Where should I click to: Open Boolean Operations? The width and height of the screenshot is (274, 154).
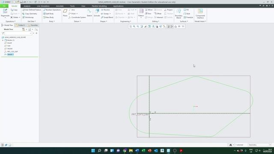[x=52, y=10]
